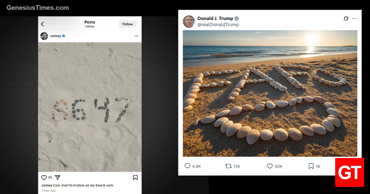Retweet the post showing 7.1K reposts
This screenshot has width=370, height=194.
pyautogui.click(x=228, y=166)
